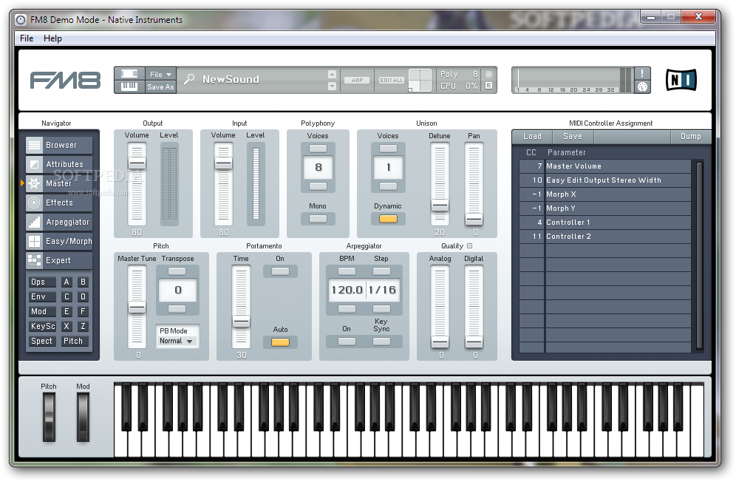
Task: Open the Spect expert view
Action: (x=42, y=341)
